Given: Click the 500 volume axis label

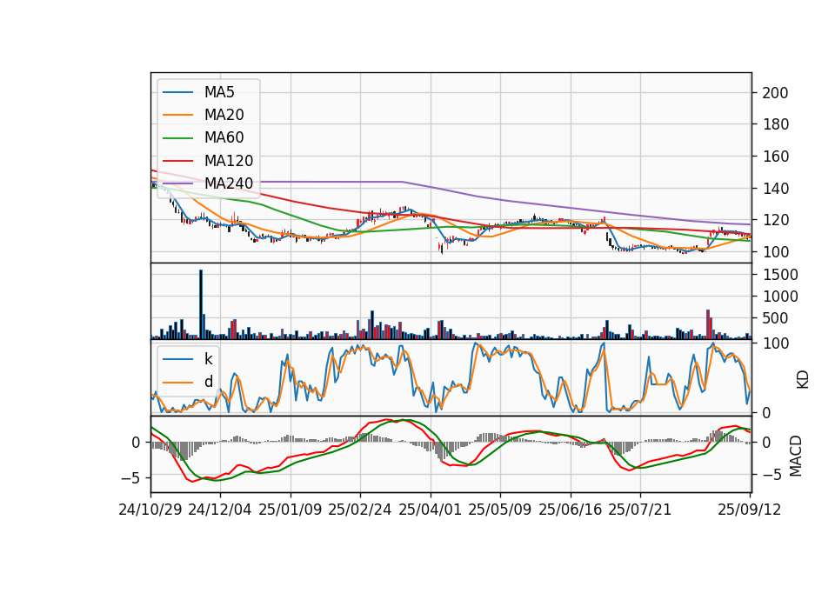Looking at the screenshot, I should [x=775, y=318].
